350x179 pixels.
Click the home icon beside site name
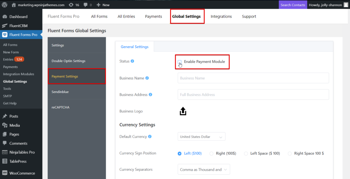pyautogui.click(x=14, y=5)
